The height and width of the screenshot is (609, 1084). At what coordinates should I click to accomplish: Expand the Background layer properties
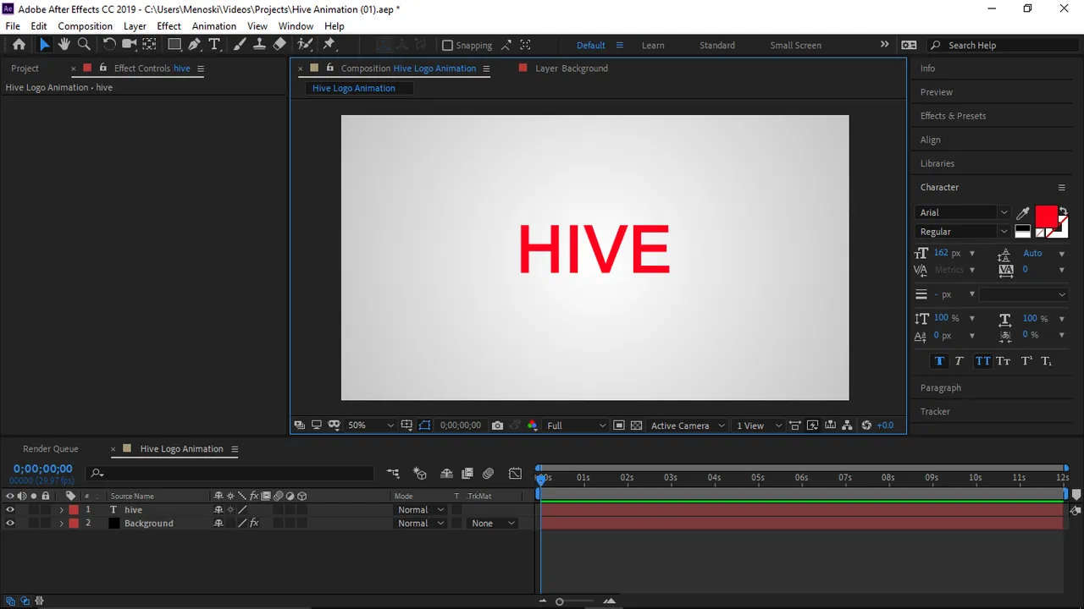[61, 524]
